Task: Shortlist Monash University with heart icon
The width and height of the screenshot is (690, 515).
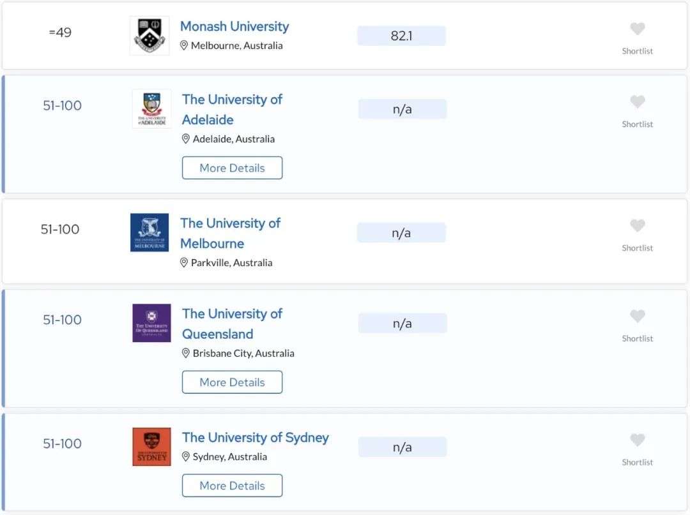Action: pyautogui.click(x=637, y=29)
